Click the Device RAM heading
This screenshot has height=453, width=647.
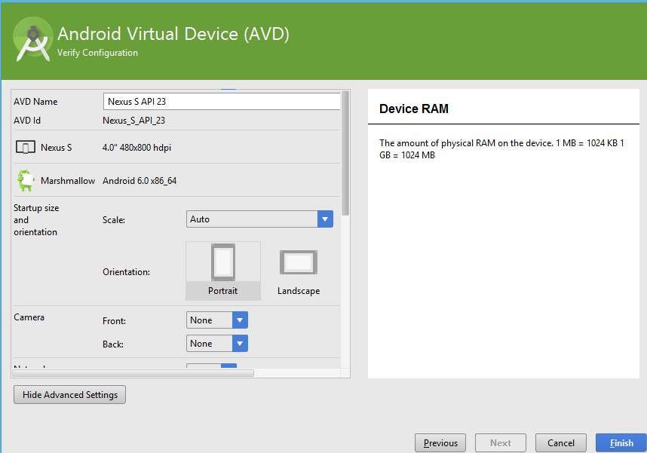414,109
